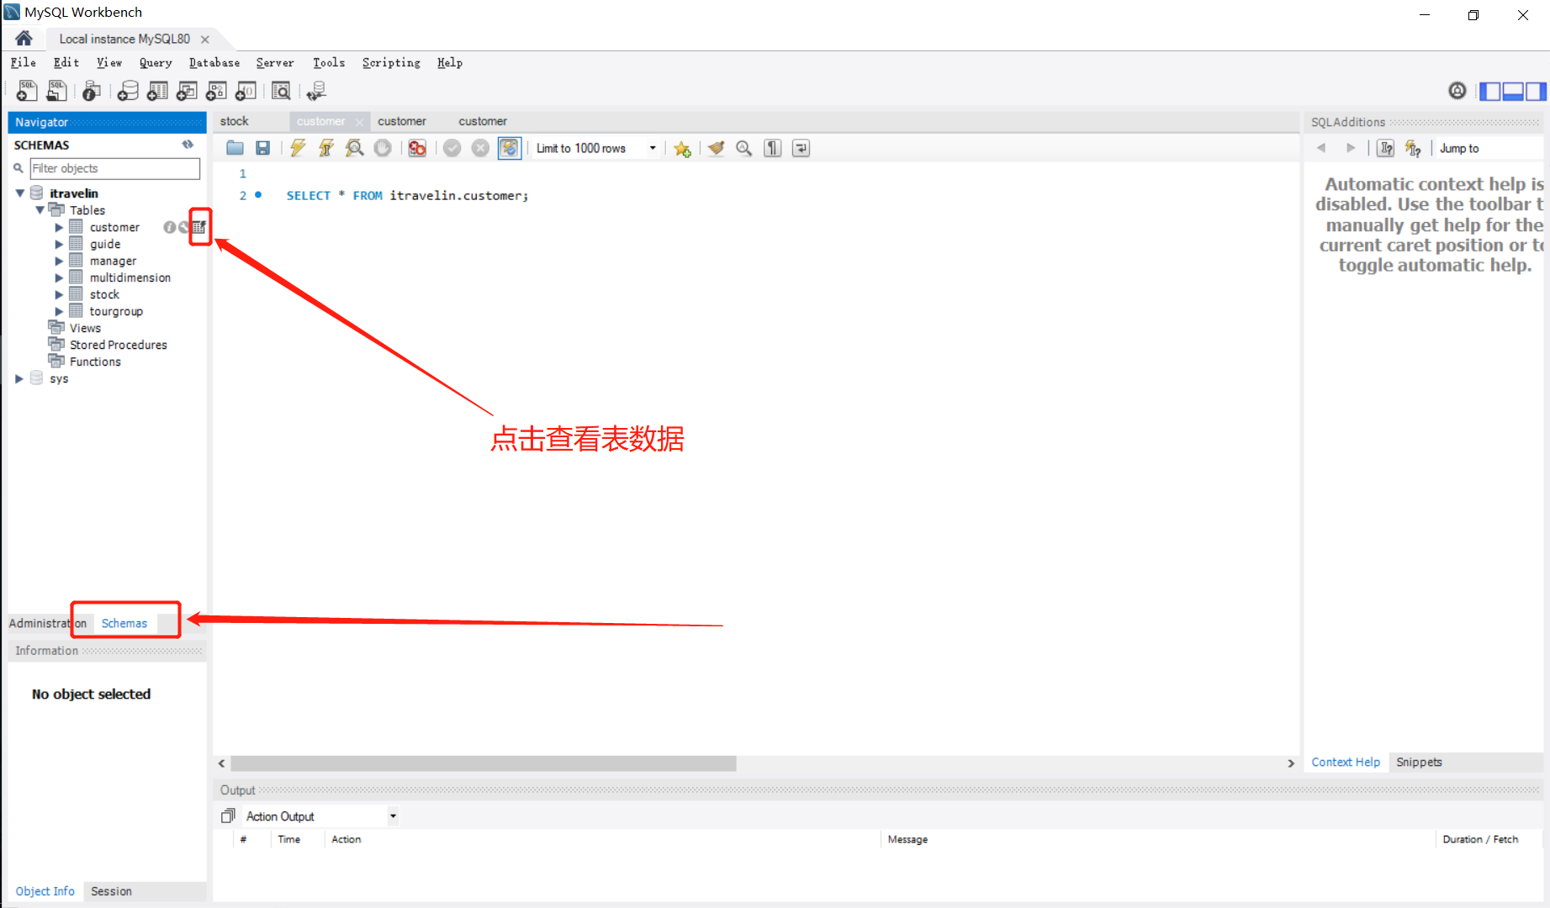The image size is (1550, 908).
Task: Save query to snippets star icon
Action: pos(682,149)
